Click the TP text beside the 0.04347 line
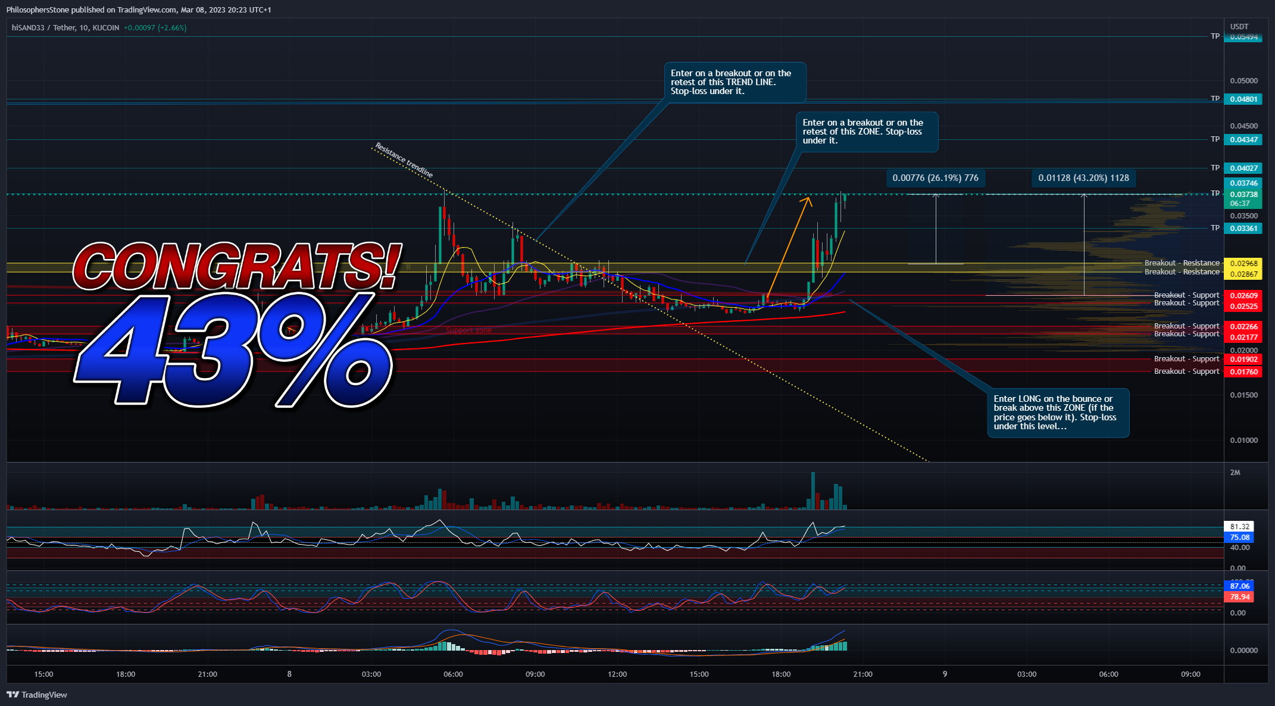The height and width of the screenshot is (706, 1275). click(1215, 139)
